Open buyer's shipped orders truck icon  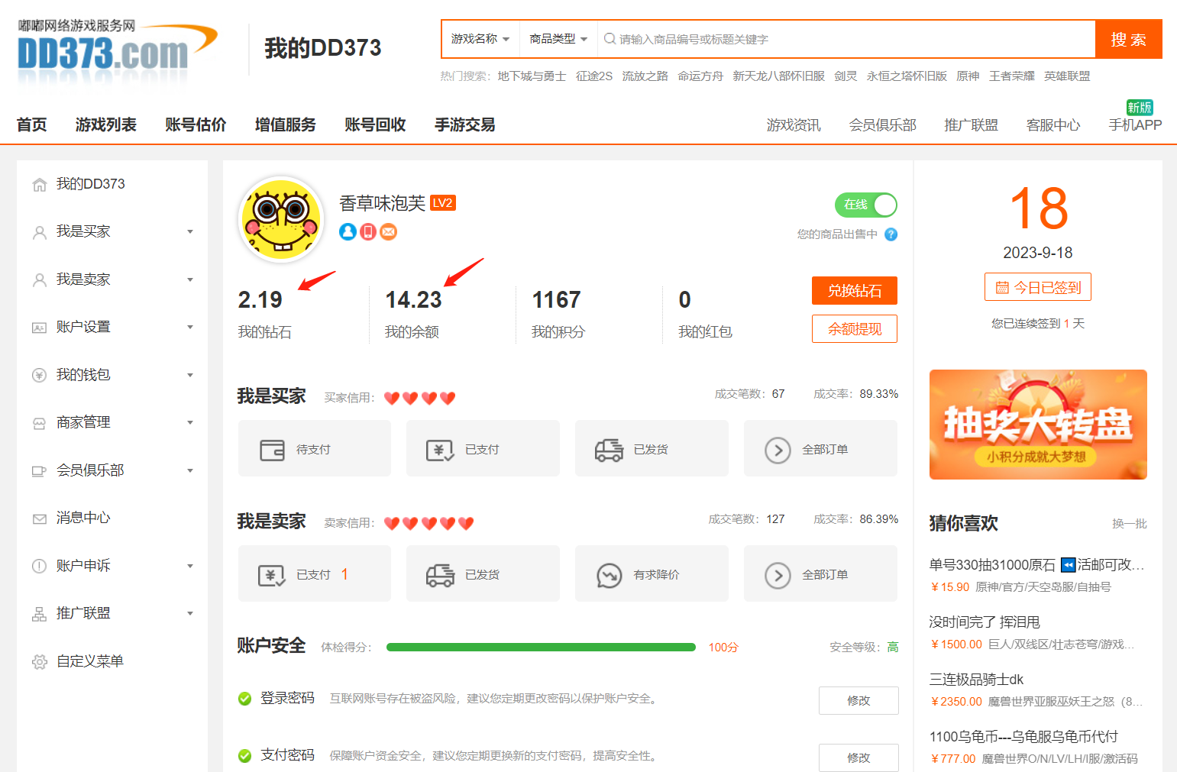coord(609,450)
